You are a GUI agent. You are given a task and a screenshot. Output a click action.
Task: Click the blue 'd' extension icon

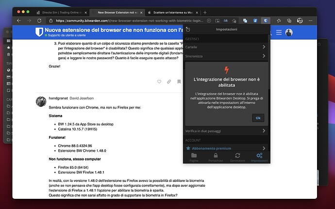(255, 21)
